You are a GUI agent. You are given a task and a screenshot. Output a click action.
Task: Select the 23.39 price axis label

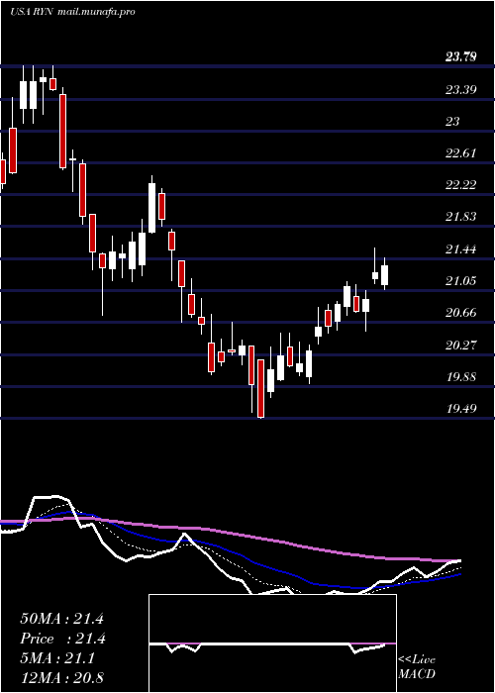461,90
